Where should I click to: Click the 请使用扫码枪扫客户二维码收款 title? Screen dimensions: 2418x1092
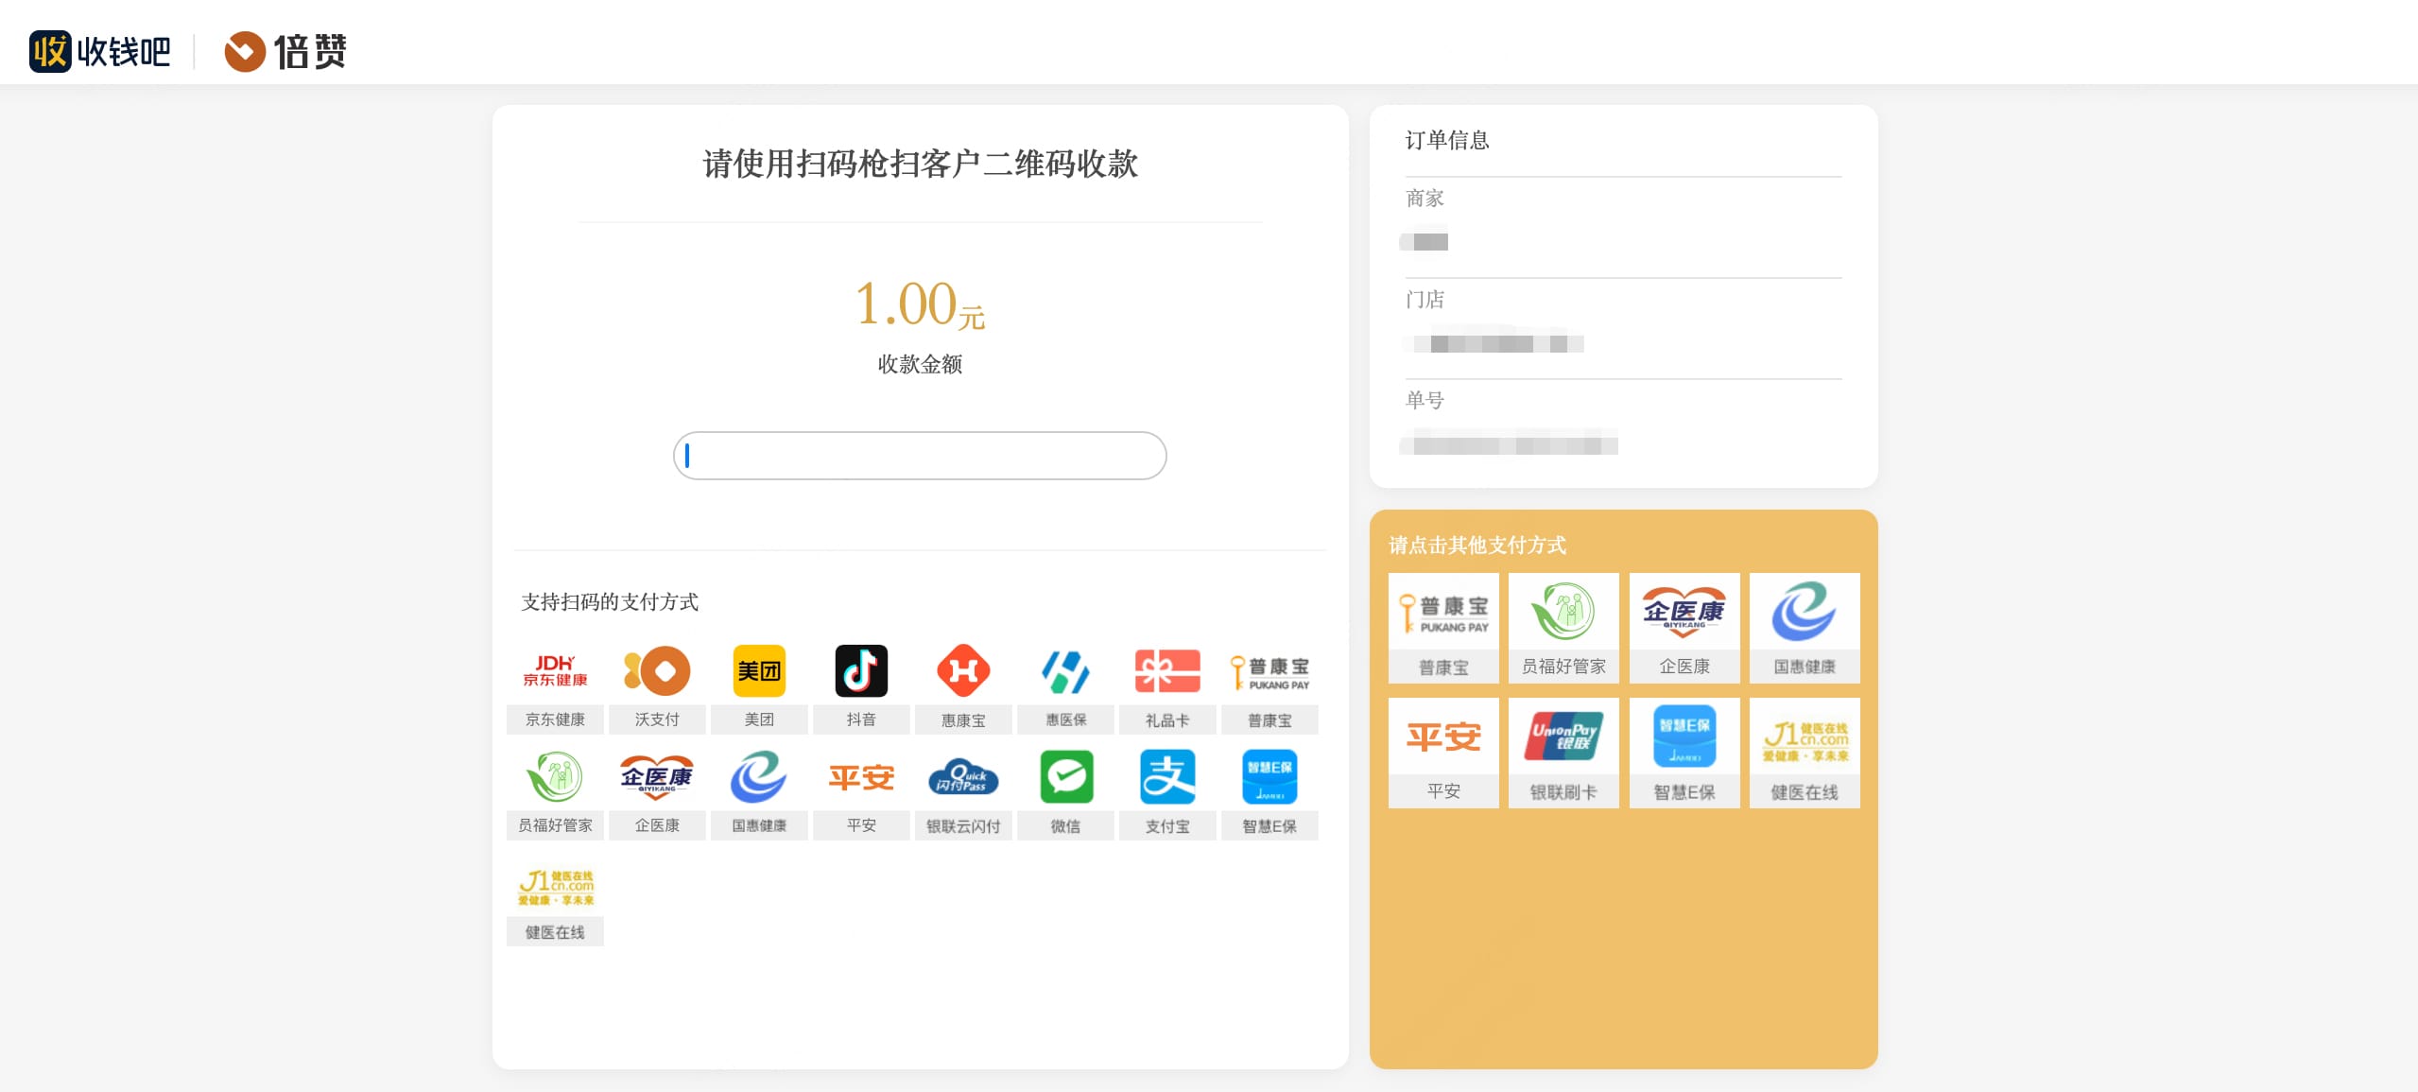click(920, 164)
